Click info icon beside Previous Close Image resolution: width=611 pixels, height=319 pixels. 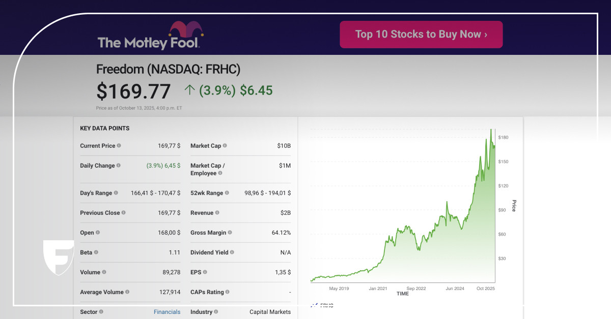pos(124,213)
